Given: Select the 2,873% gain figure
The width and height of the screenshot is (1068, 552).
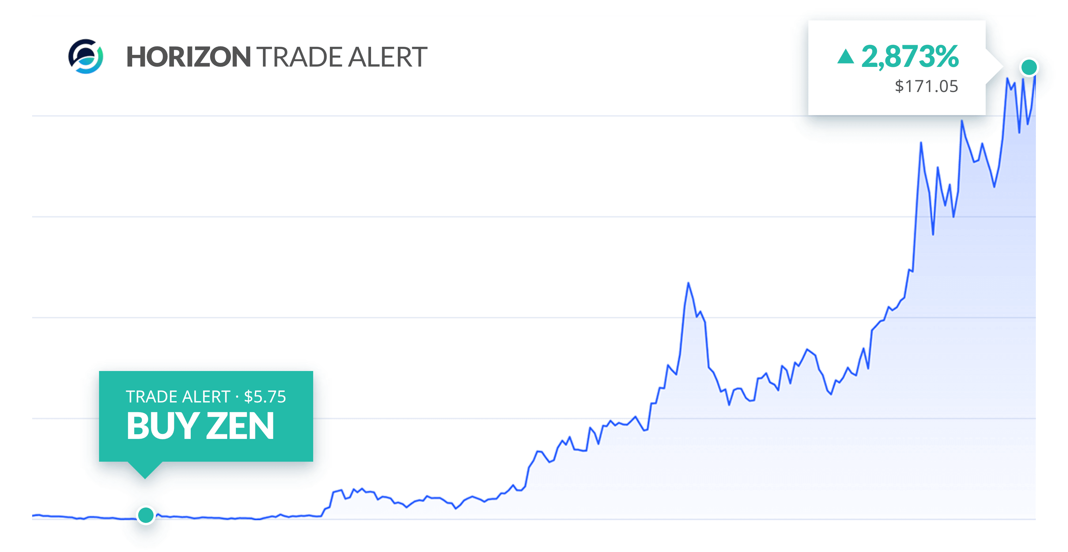Looking at the screenshot, I should 910,56.
